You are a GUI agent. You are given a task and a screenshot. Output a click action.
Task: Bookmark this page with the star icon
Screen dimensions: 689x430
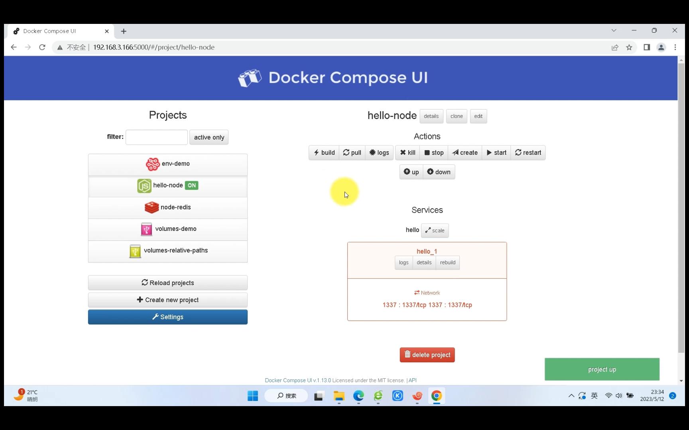629,47
